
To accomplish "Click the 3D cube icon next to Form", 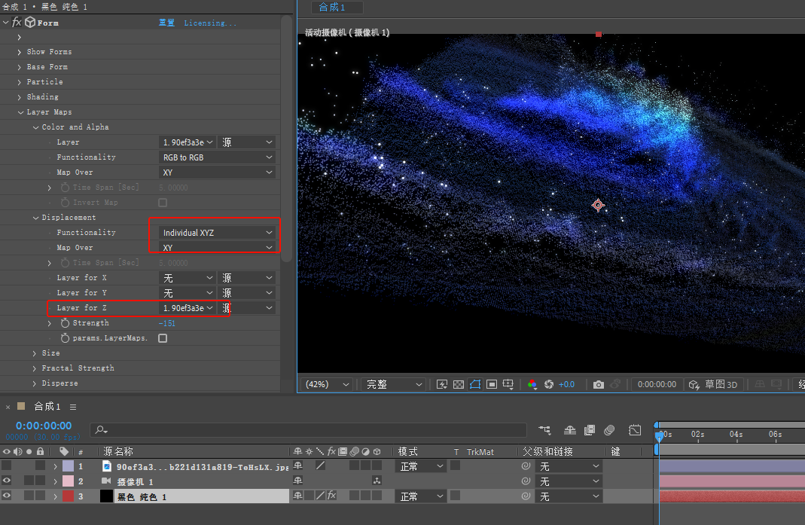I will (30, 22).
